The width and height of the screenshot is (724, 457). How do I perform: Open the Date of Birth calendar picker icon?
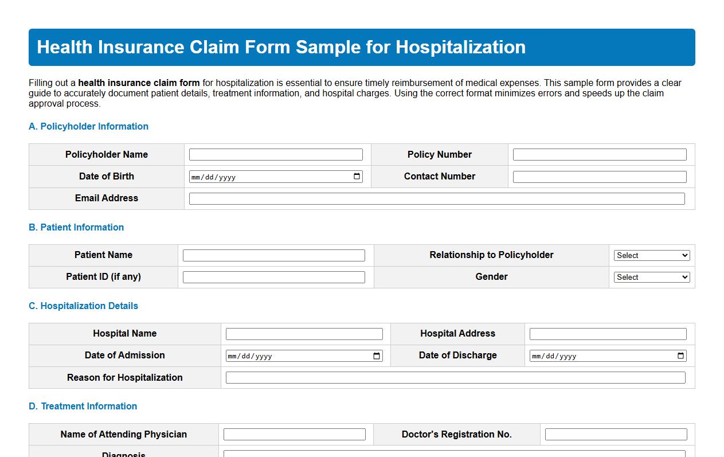click(358, 177)
